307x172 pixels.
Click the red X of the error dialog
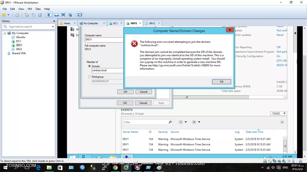point(230,30)
